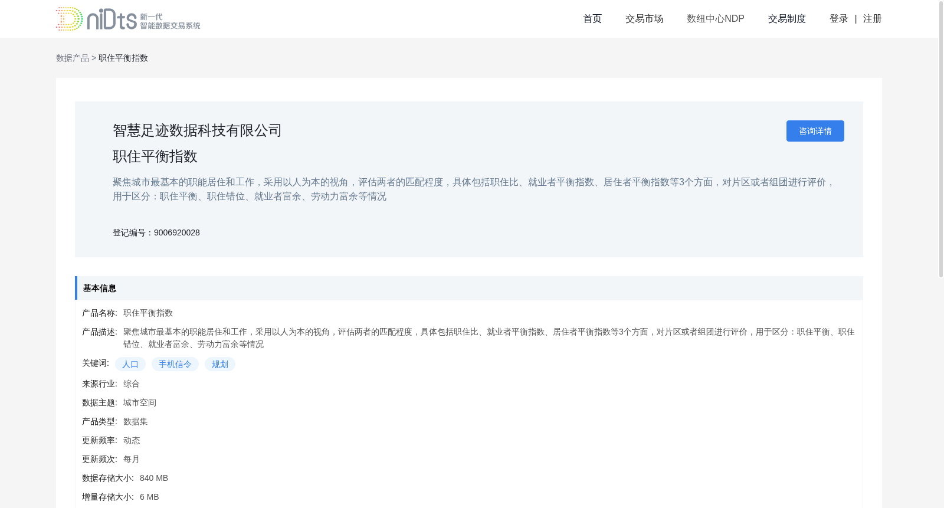This screenshot has width=944, height=508.
Task: Click 职住平衡指数 in the breadcrumb
Action: [123, 58]
